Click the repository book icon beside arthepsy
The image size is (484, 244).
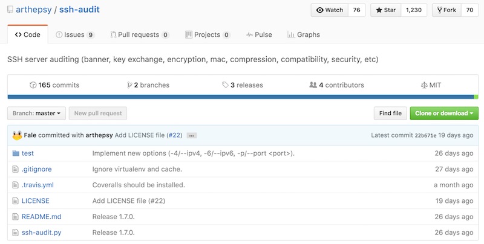click(x=10, y=10)
